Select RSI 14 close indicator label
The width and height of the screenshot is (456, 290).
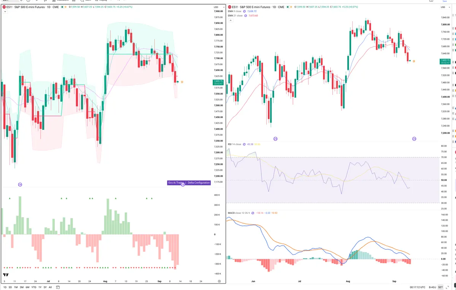[x=234, y=144]
